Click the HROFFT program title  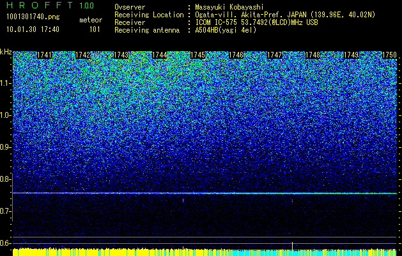pyautogui.click(x=40, y=5)
